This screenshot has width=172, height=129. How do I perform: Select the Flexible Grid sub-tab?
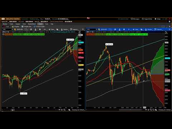27,27
